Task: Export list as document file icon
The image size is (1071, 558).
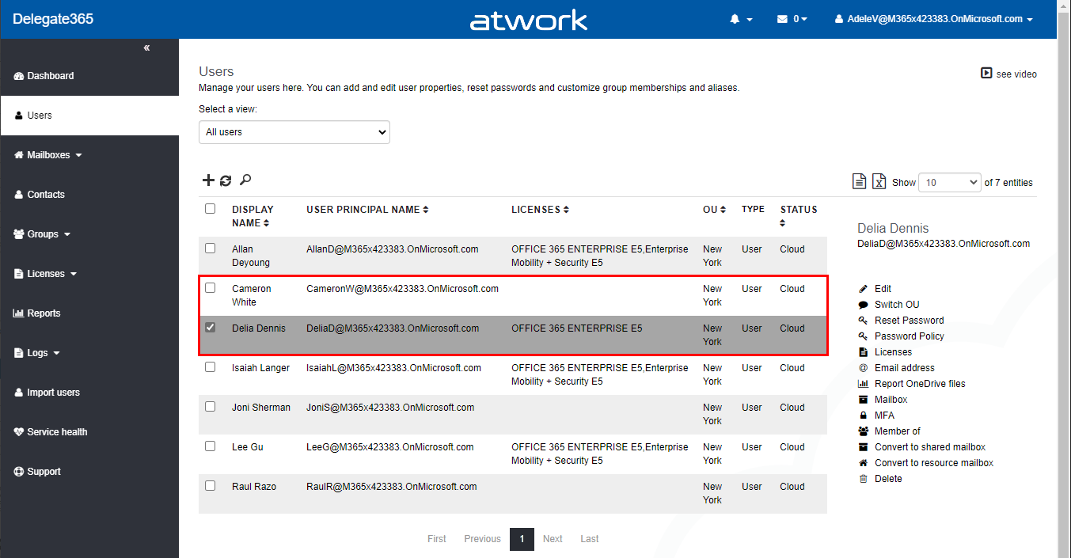Action: coord(859,181)
